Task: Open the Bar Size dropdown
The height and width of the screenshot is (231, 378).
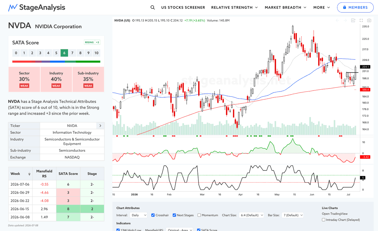Action: click(x=293, y=215)
